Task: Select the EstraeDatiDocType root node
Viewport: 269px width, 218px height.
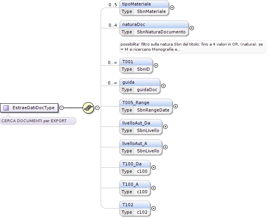Action: 29,108
